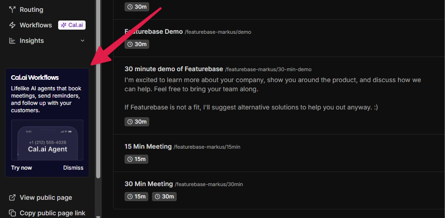
Task: Click the 15m badge under 15 Min Meeting
Action: pos(136,159)
